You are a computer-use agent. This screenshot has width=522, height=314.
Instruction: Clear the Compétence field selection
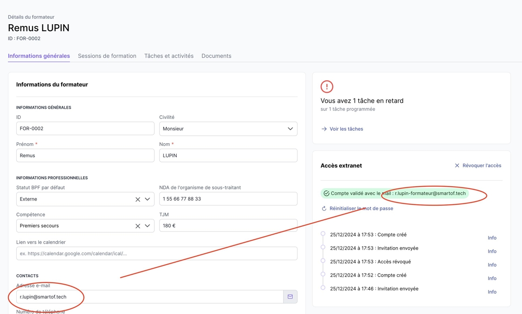[137, 226]
